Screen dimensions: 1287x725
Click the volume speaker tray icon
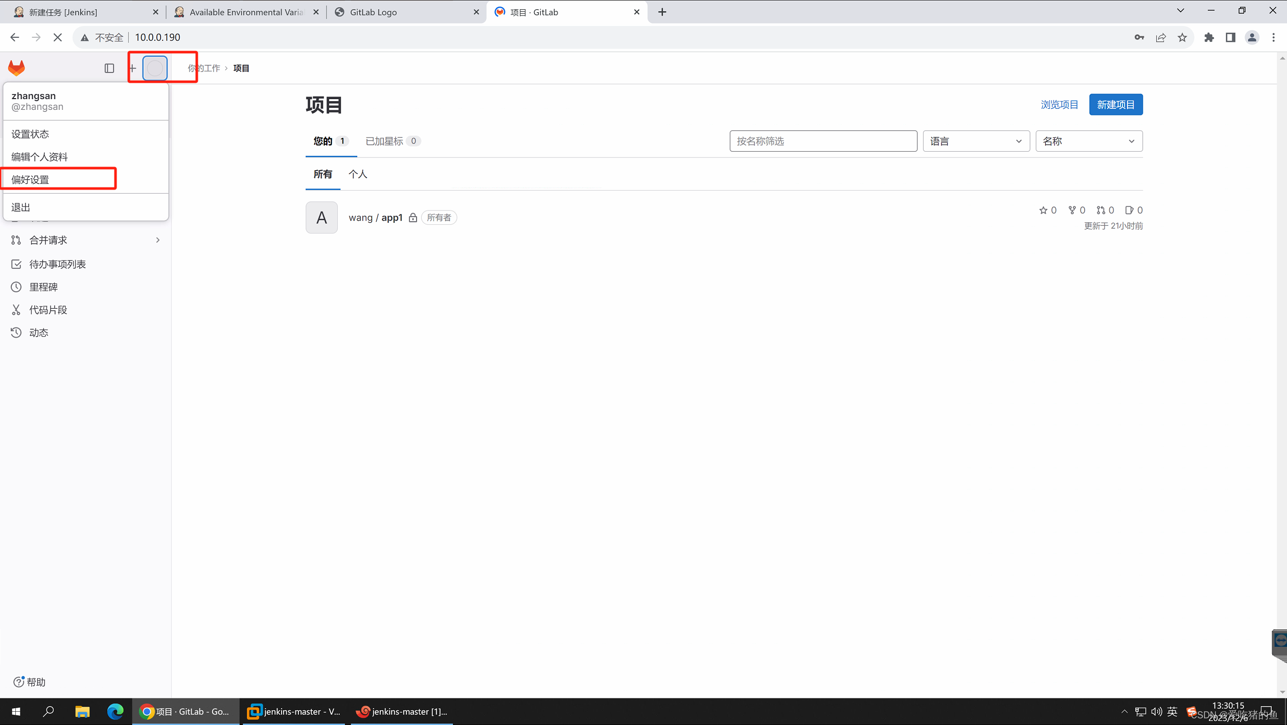point(1156,711)
